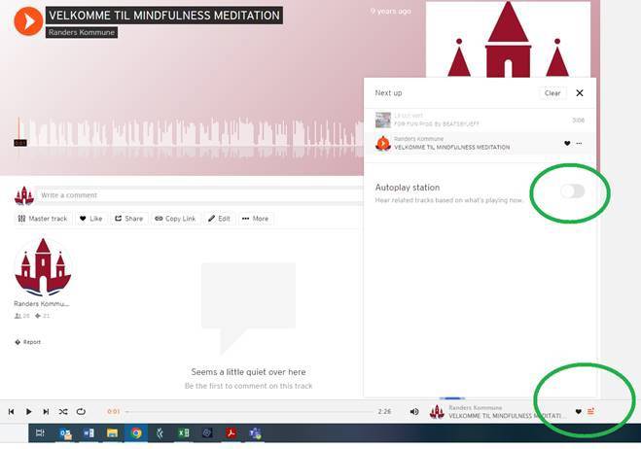Screen dimensions: 641x449
Task: Clear the Next up queue
Action: (x=552, y=93)
